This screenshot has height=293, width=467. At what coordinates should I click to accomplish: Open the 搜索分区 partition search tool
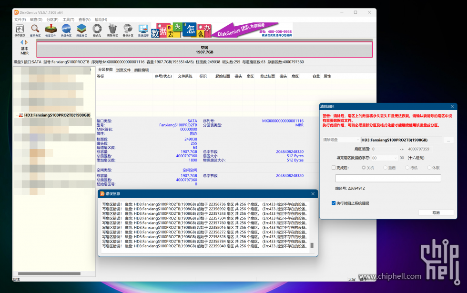point(35,30)
